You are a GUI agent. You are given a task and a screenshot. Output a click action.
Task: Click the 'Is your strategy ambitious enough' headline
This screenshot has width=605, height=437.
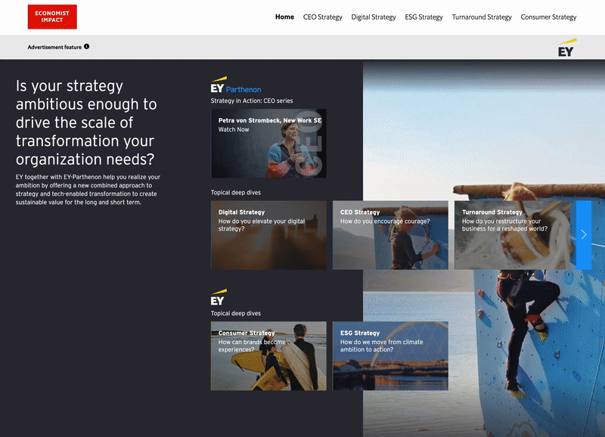click(86, 122)
